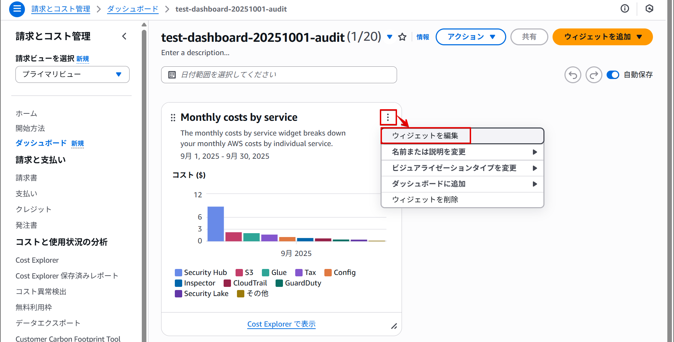
Task: Click the widget resize handle at bottom-right
Action: 394,327
